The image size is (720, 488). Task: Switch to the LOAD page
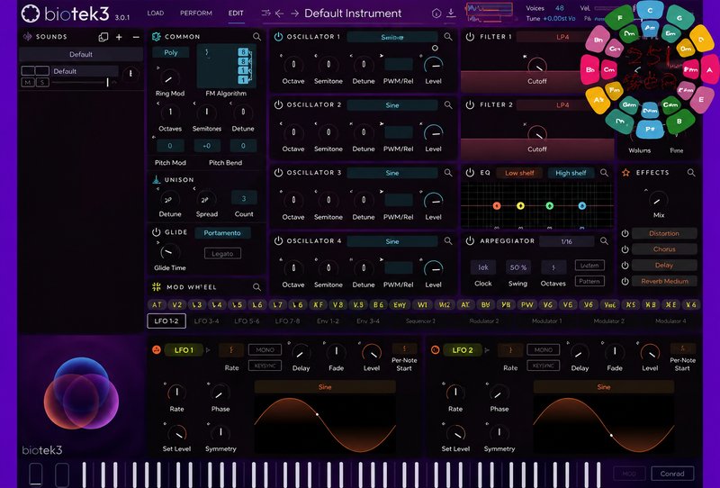[155, 14]
